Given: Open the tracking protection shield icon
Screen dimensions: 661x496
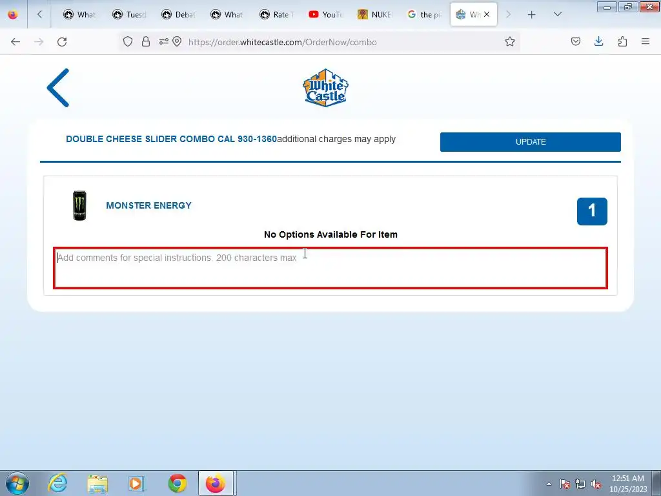Looking at the screenshot, I should coord(128,42).
